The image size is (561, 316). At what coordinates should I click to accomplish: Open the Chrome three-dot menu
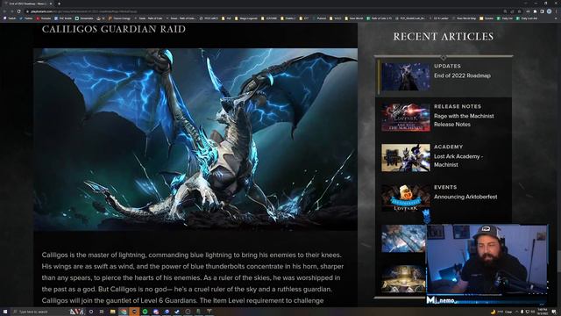point(557,11)
